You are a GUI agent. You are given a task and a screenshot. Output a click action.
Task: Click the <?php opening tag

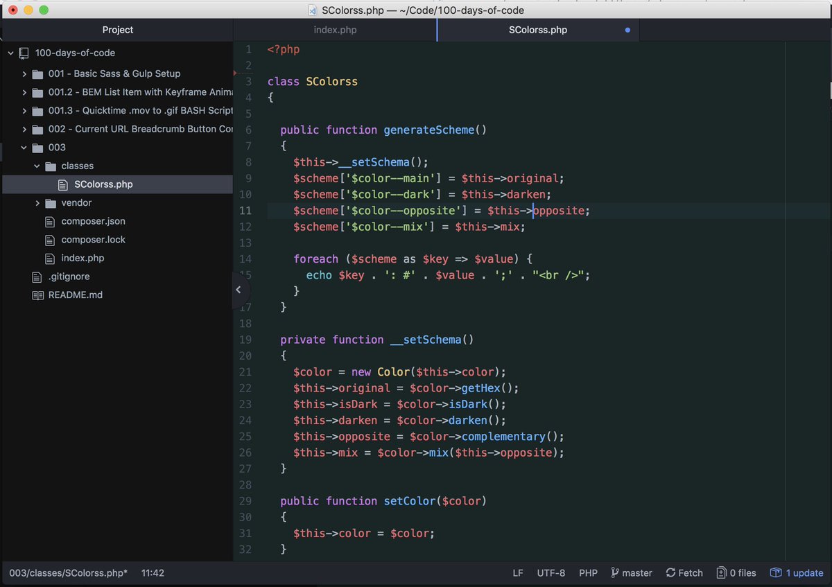[x=284, y=49]
